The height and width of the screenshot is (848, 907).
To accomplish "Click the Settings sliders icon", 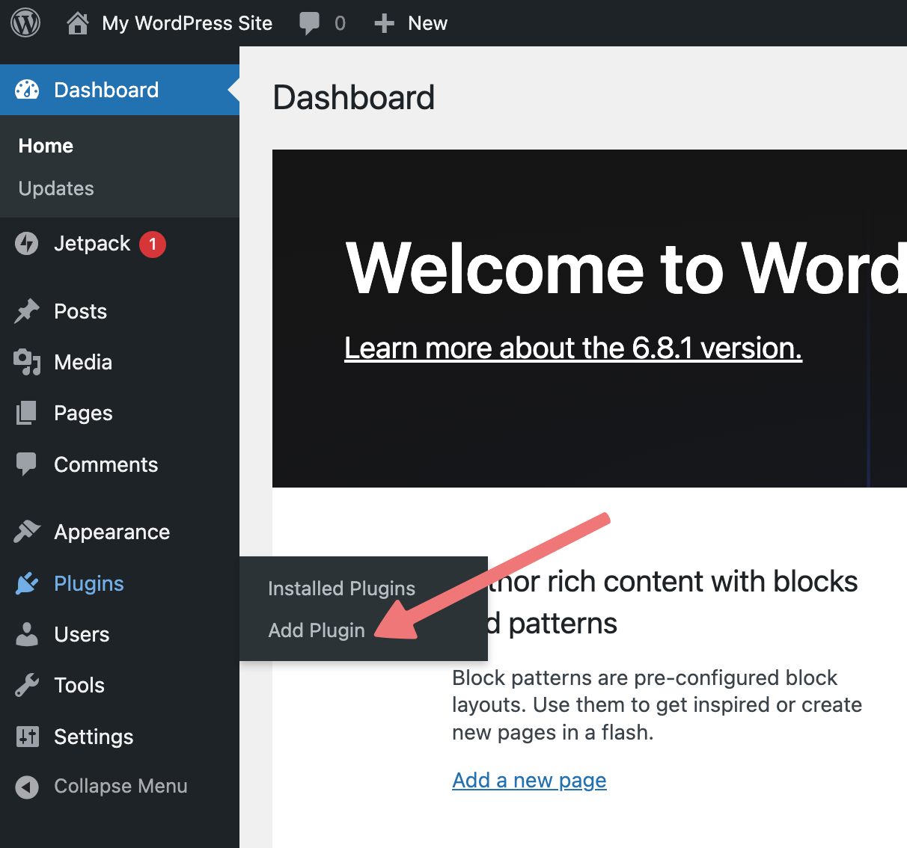I will 27,737.
